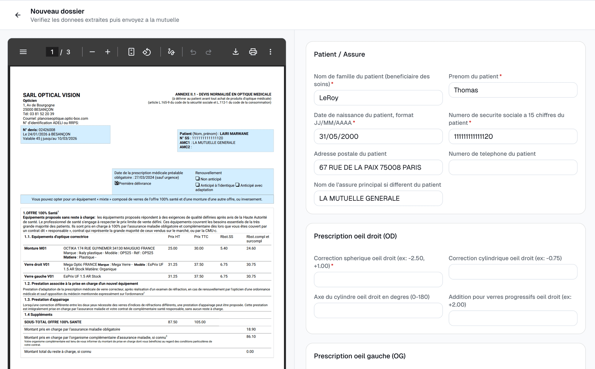Image resolution: width=595 pixels, height=369 pixels.
Task: Select the draw annotation tool
Action: pyautogui.click(x=171, y=52)
